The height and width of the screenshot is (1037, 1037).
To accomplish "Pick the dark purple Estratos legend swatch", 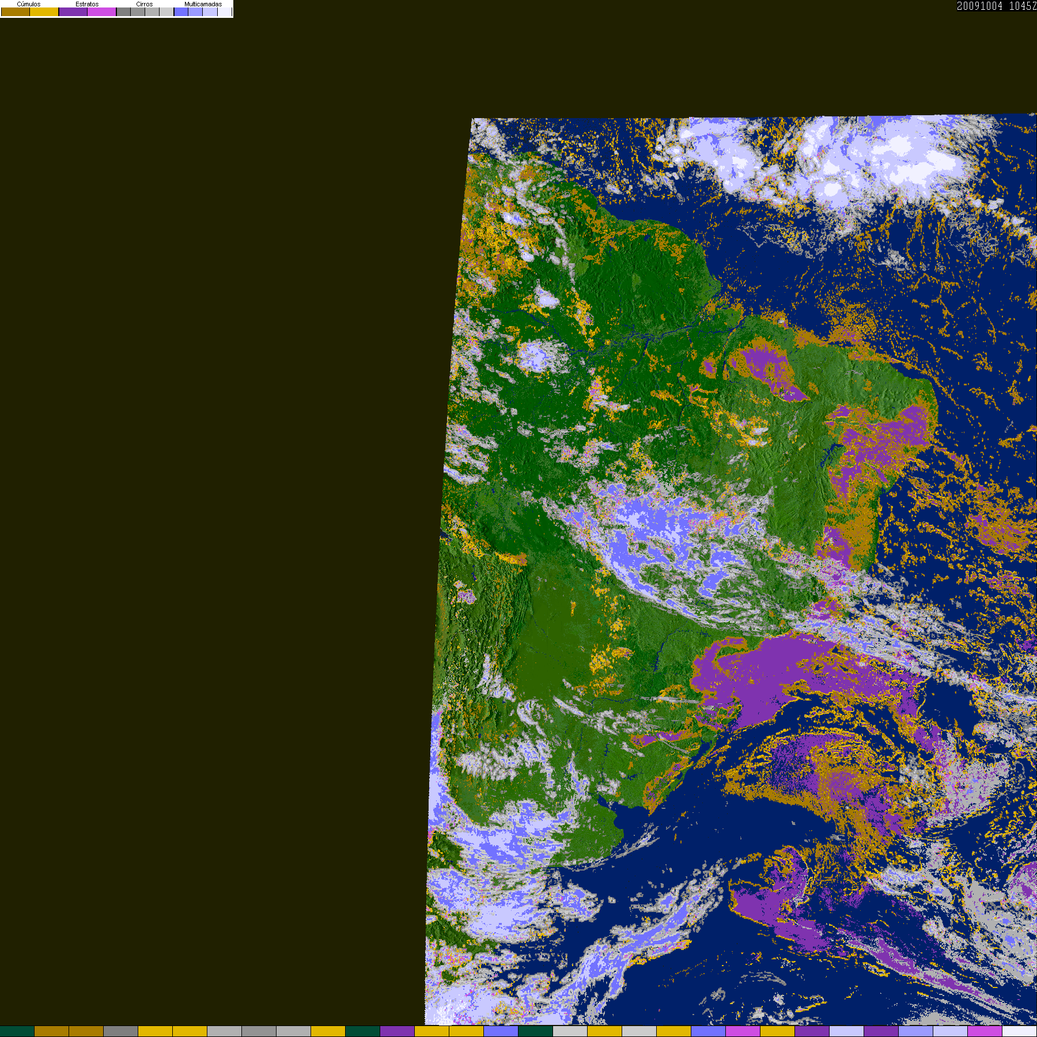I will click(73, 12).
